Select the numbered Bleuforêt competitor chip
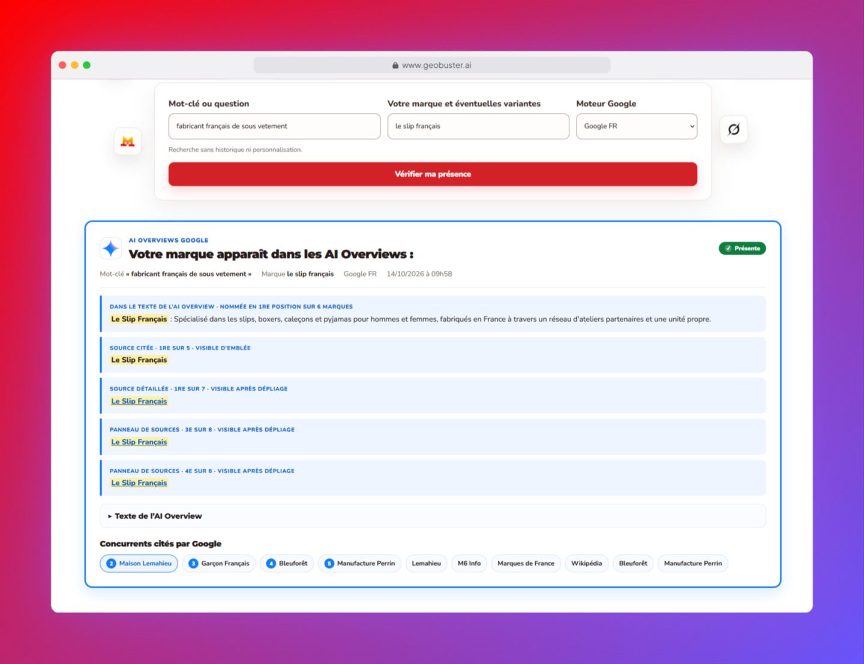864x664 pixels. click(x=287, y=563)
